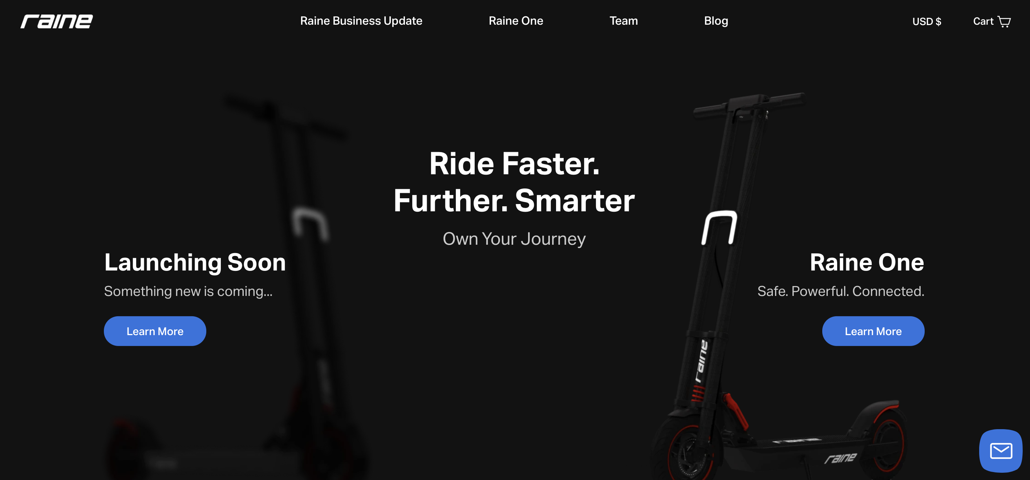Image resolution: width=1030 pixels, height=480 pixels.
Task: Click Learn More under Raine One
Action: 873,331
